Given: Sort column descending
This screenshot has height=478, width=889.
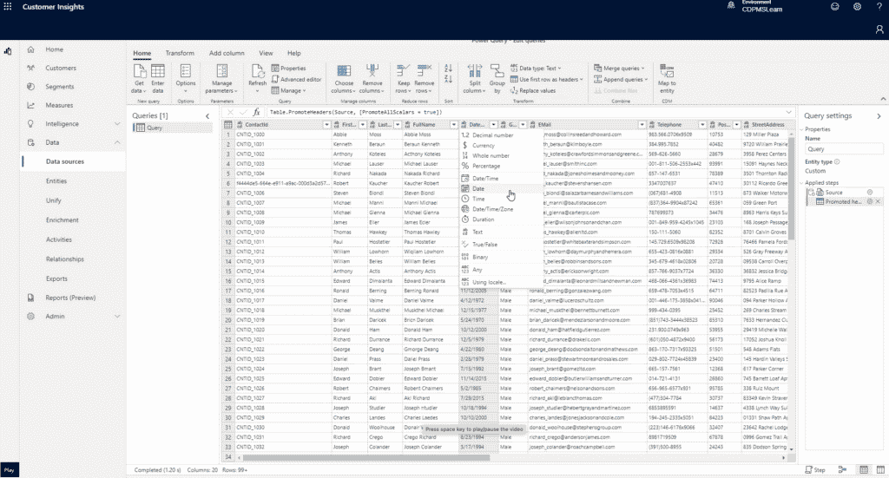Looking at the screenshot, I should (x=449, y=79).
